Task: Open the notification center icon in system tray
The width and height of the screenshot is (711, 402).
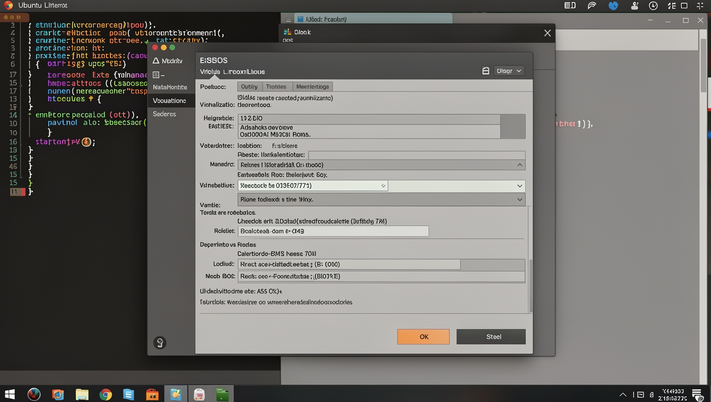Action: (x=697, y=394)
